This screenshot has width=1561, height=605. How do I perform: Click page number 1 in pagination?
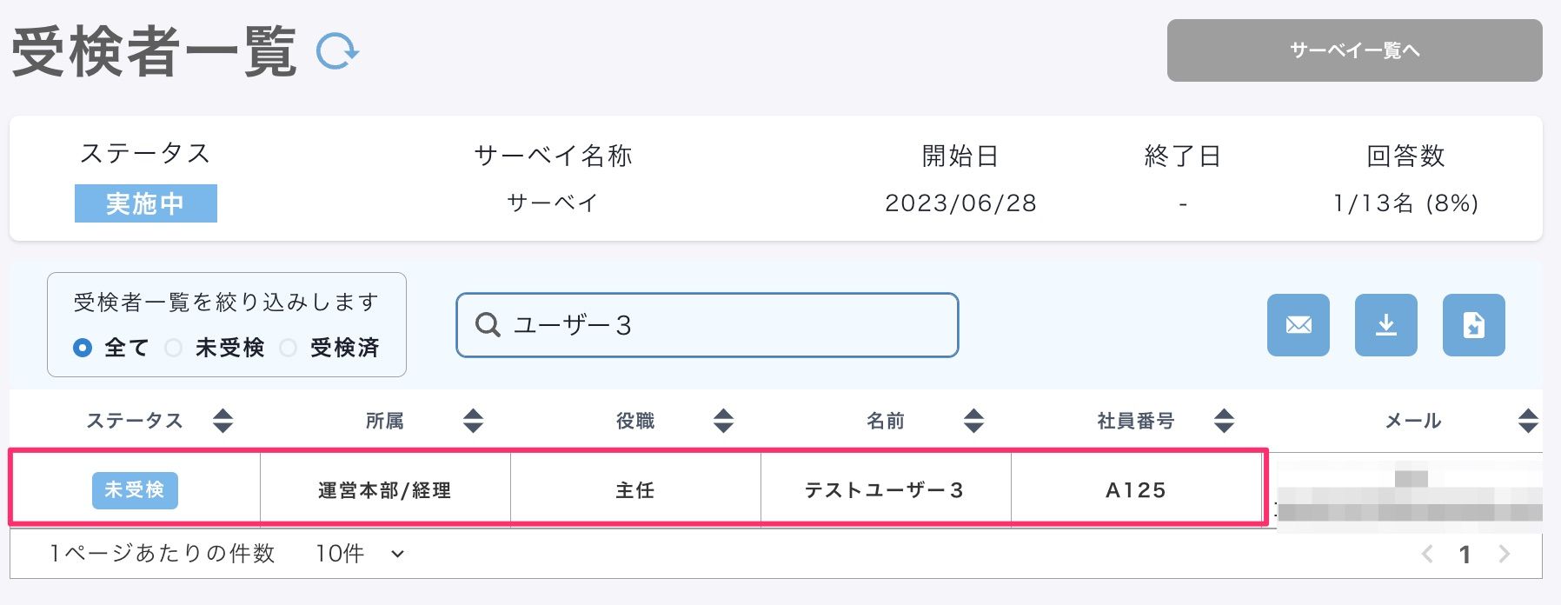click(1465, 554)
